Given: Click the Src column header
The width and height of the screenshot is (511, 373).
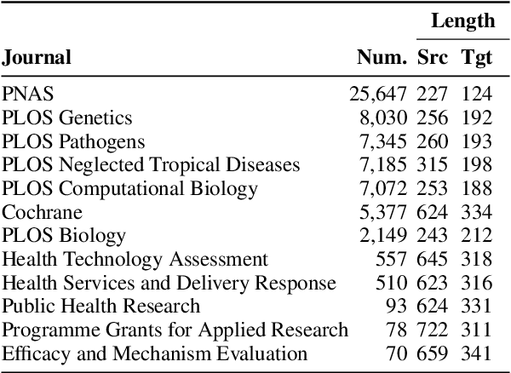Looking at the screenshot, I should tap(432, 58).
